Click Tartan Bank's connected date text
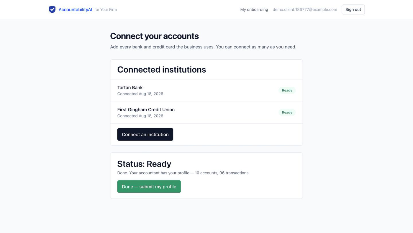The height and width of the screenshot is (233, 413). tap(140, 94)
